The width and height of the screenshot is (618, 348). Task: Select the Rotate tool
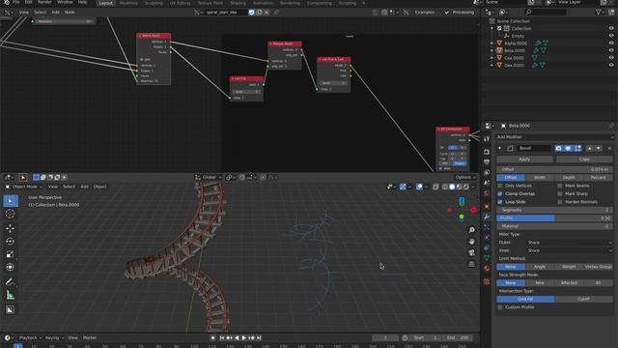coord(11,241)
